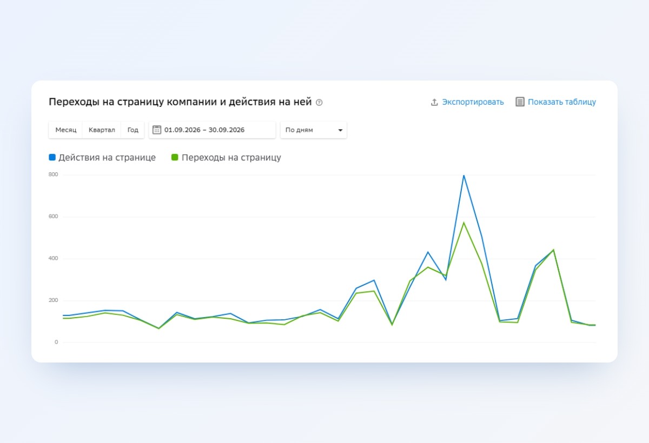Click the help question mark icon beside the title
Screen dimensions: 649x443
(319, 103)
